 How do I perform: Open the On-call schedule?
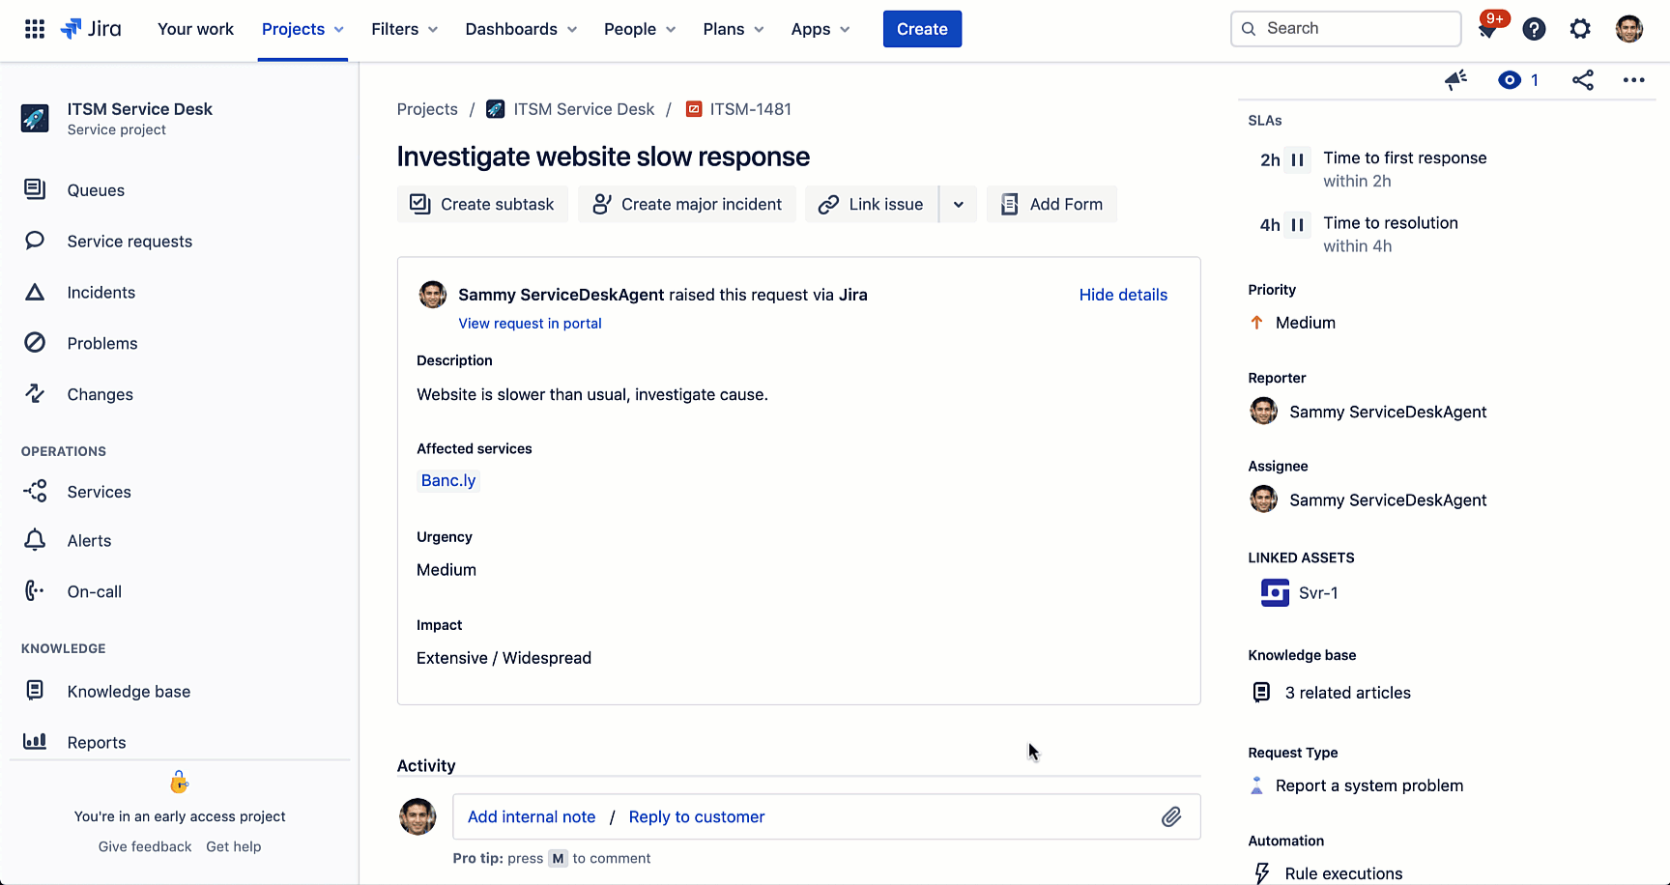click(94, 590)
